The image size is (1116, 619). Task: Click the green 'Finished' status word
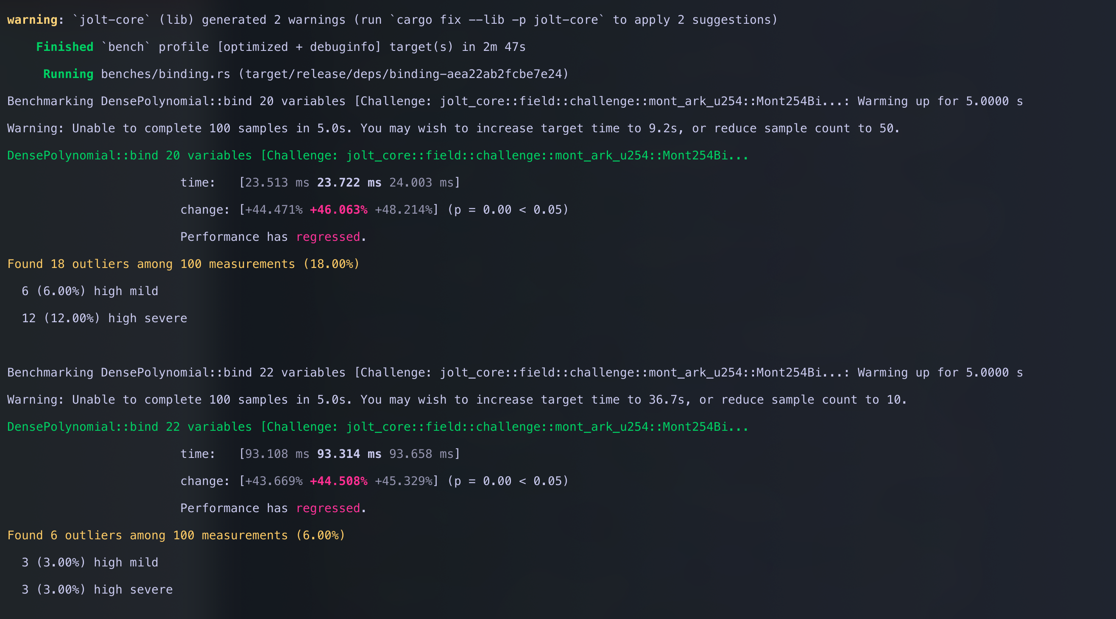click(x=64, y=47)
